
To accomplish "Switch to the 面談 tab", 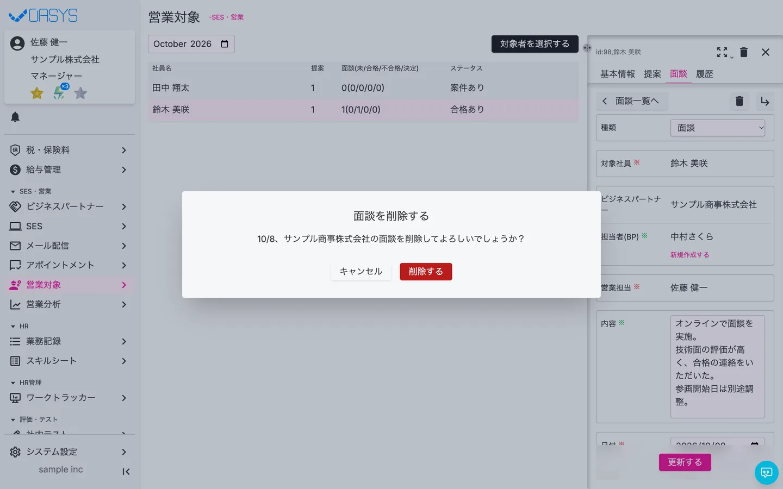I will (x=679, y=74).
